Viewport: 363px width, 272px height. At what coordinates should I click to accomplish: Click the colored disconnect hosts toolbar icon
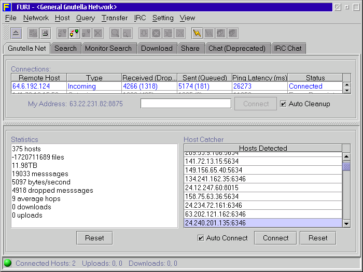[x=74, y=33]
